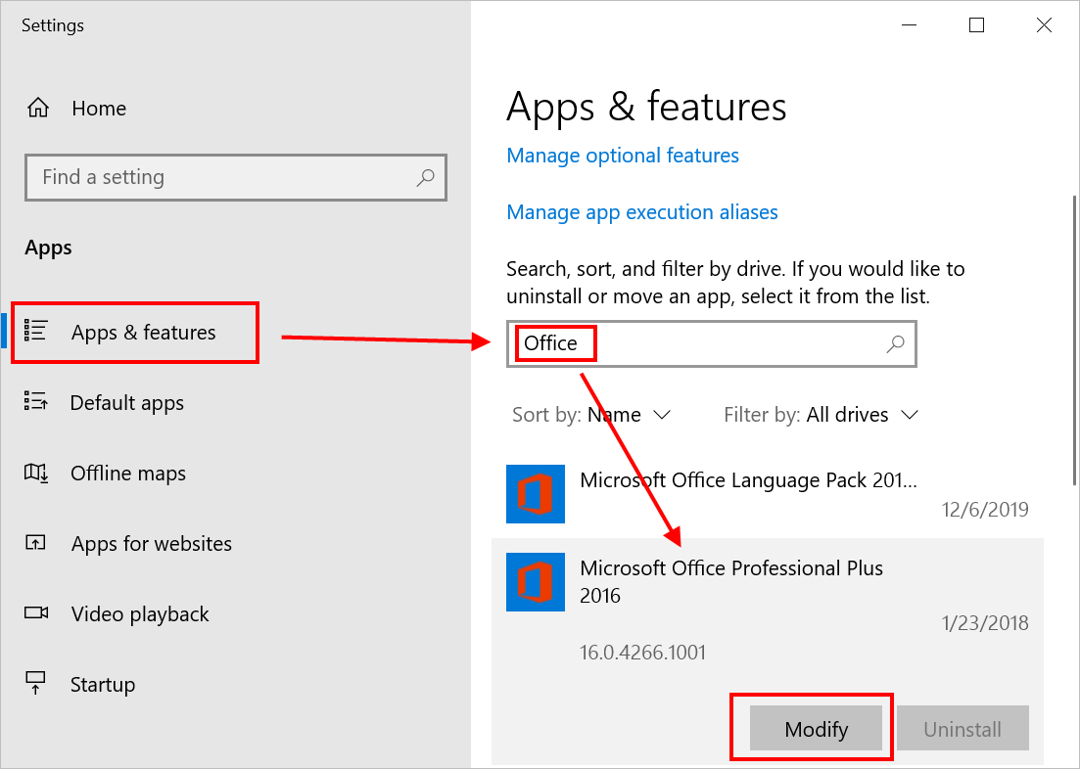Click magnifier icon in app search box
The width and height of the screenshot is (1080, 769).
pos(895,343)
